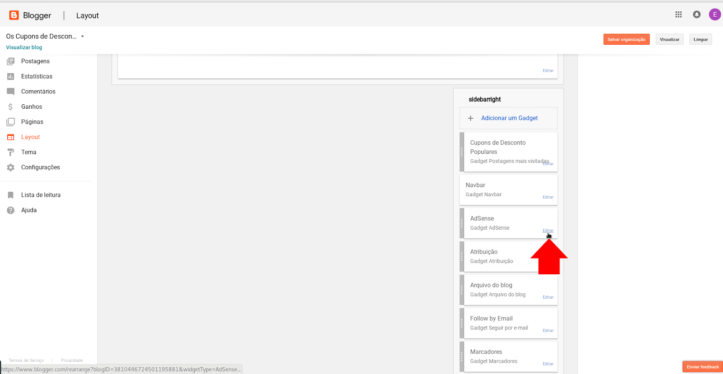Open the account avatar menu
This screenshot has width=723, height=374.
[715, 14]
